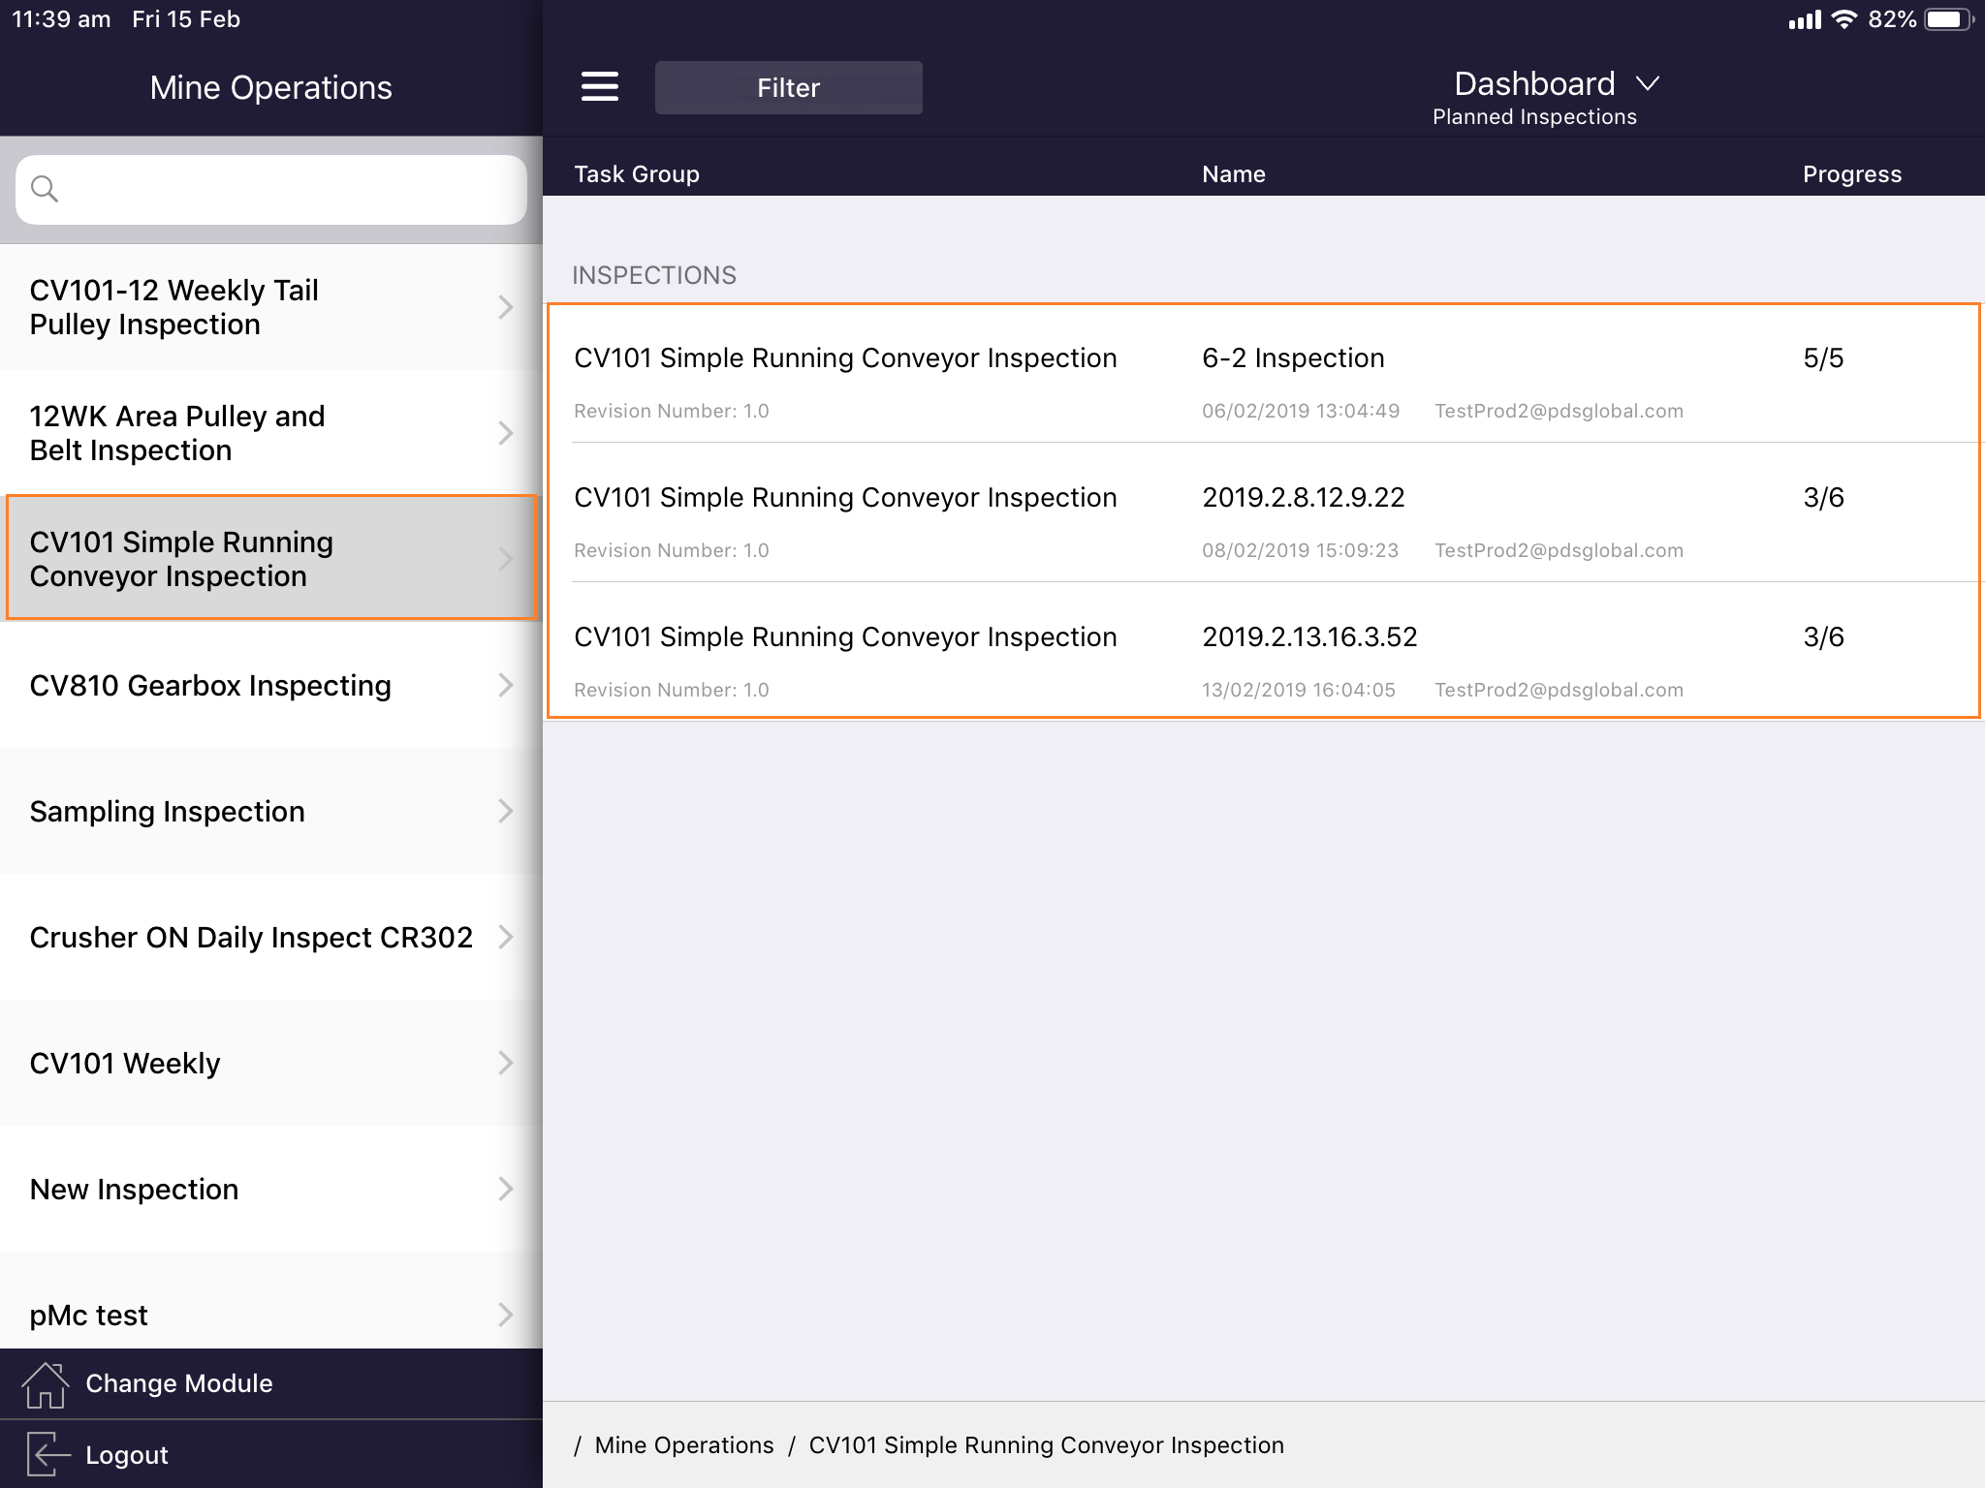Screen dimensions: 1985x1488
Task: Click Mine Operations breadcrumb link
Action: coord(684,1445)
